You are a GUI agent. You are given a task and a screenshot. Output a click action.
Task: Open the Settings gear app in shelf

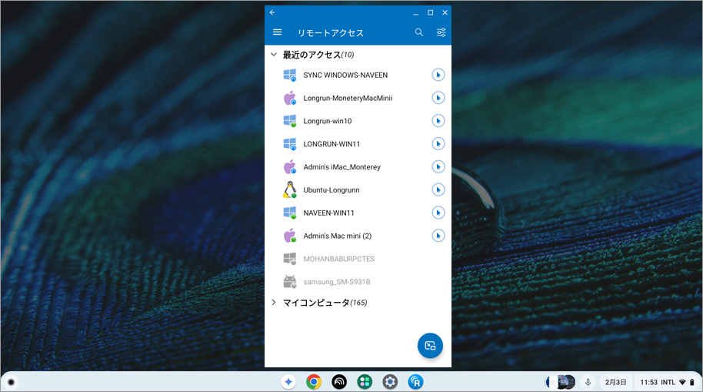click(390, 382)
